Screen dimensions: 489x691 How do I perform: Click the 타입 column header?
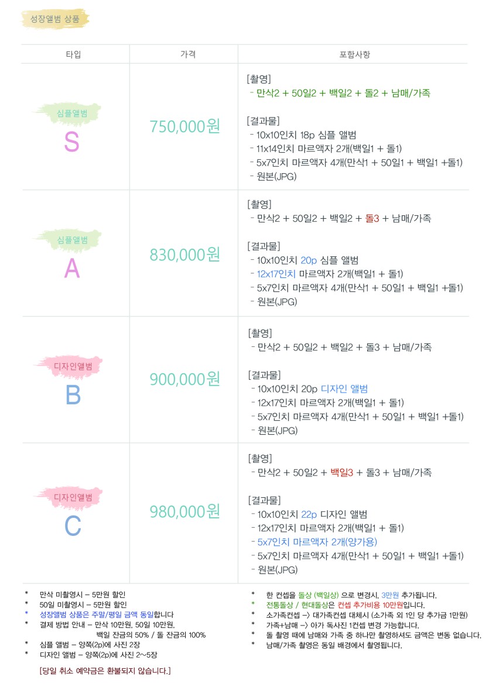[x=73, y=54]
